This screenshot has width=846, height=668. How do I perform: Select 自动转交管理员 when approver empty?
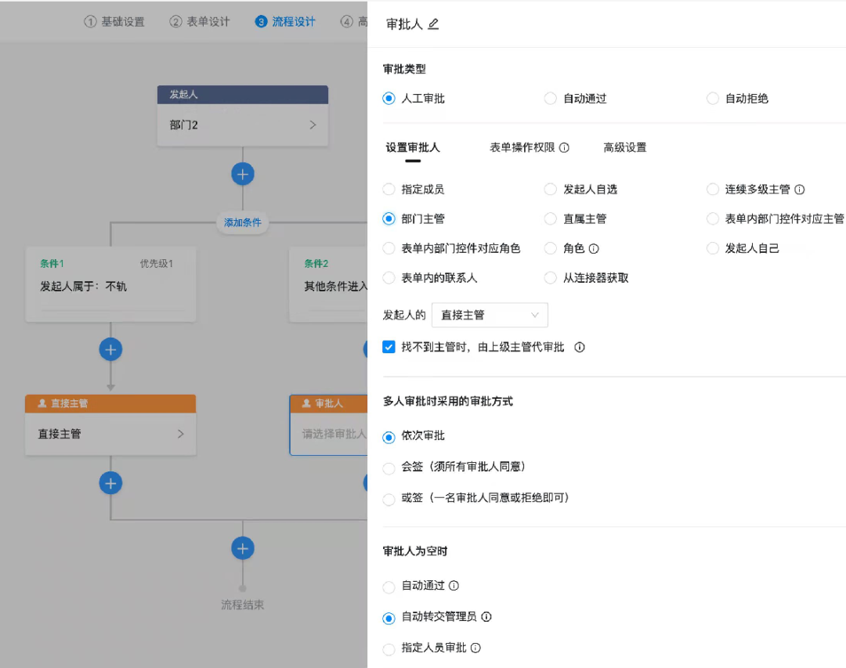pyautogui.click(x=389, y=619)
